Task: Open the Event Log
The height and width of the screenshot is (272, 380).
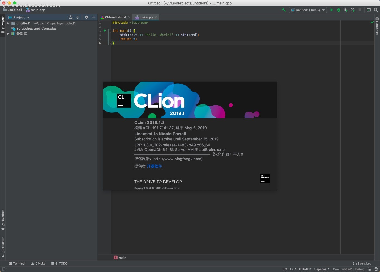Action: point(362,264)
